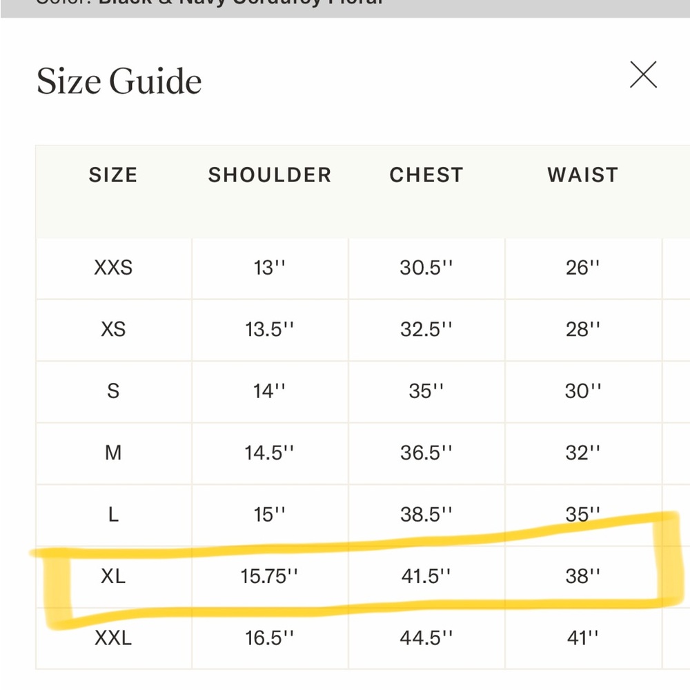Screen dimensions: 690x690
Task: Select the WAIST column header
Action: [x=583, y=175]
